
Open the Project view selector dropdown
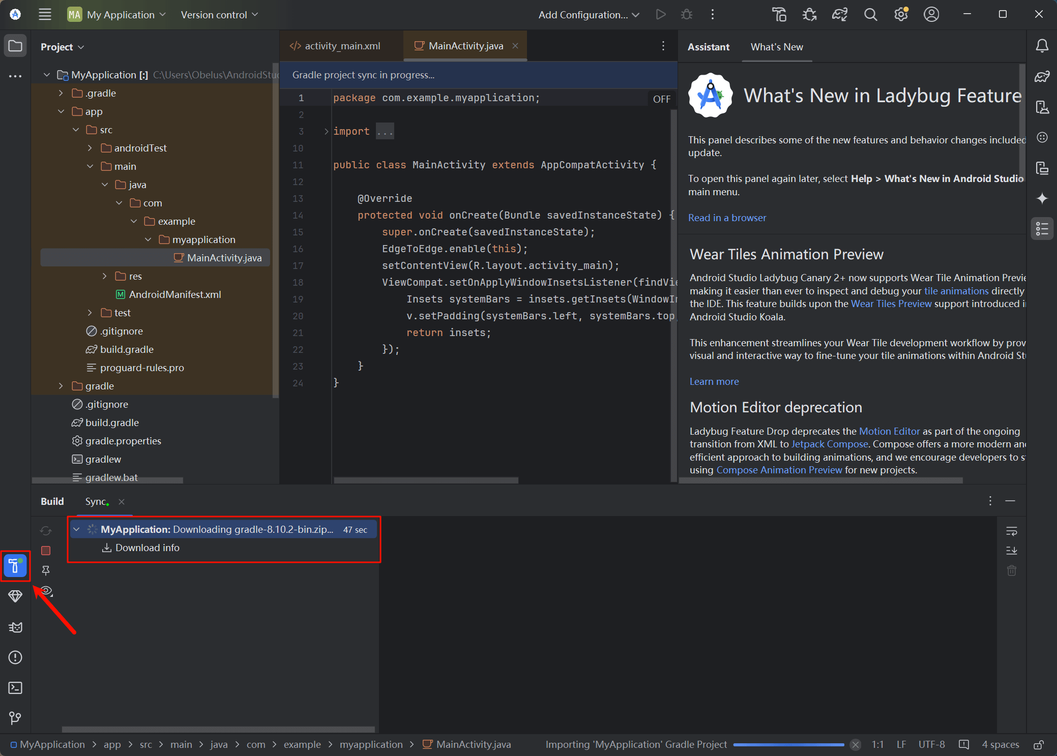(62, 47)
